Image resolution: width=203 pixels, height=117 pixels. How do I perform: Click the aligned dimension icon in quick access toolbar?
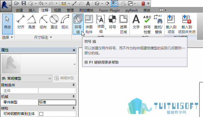pos(74,3)
